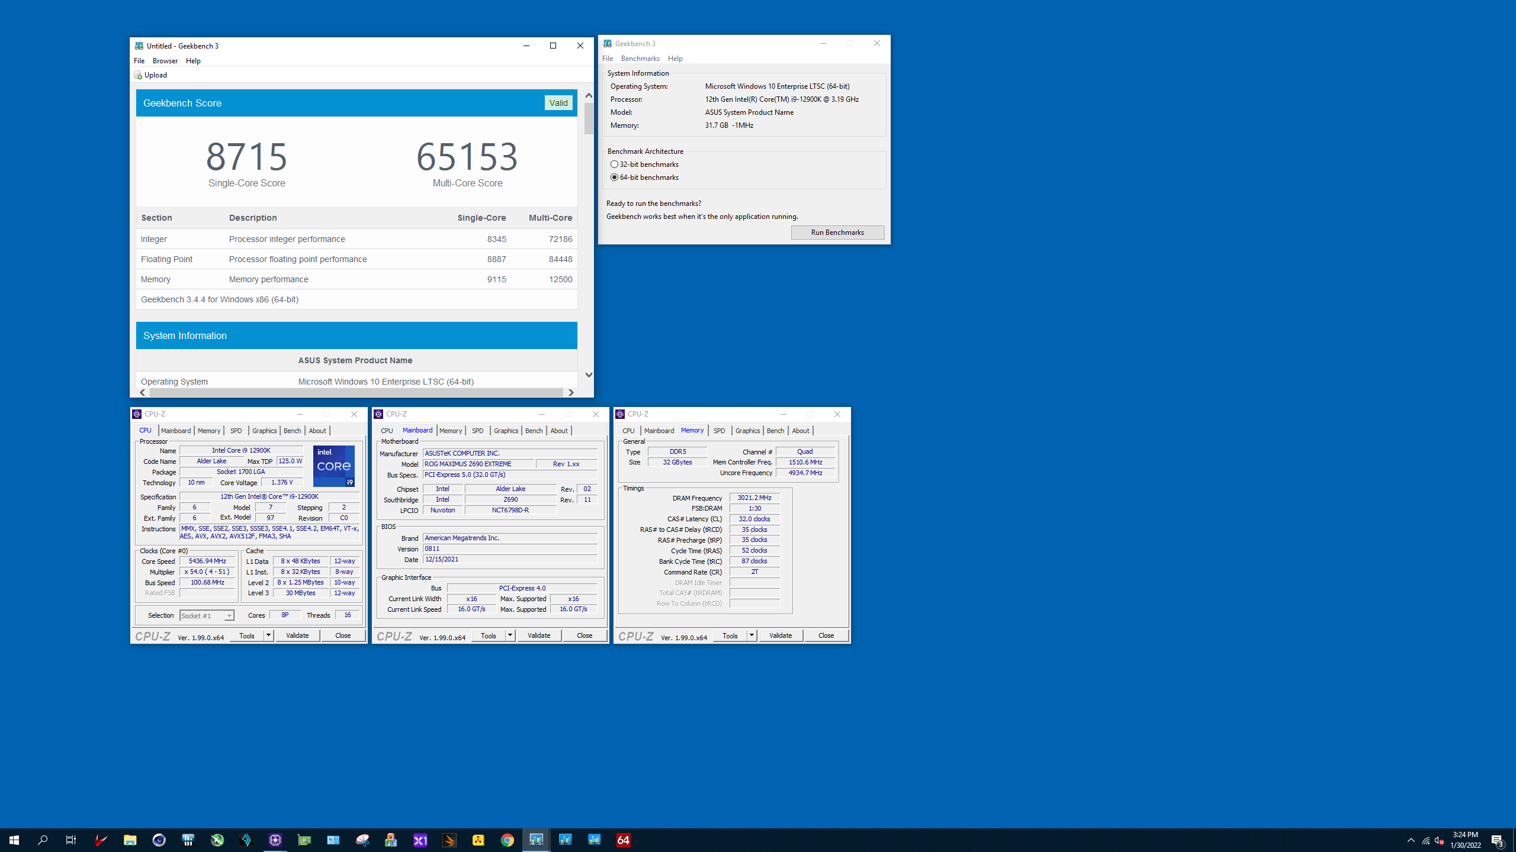1516x852 pixels.
Task: Click the Upload label in Geekbench toolbar
Action: click(x=156, y=75)
